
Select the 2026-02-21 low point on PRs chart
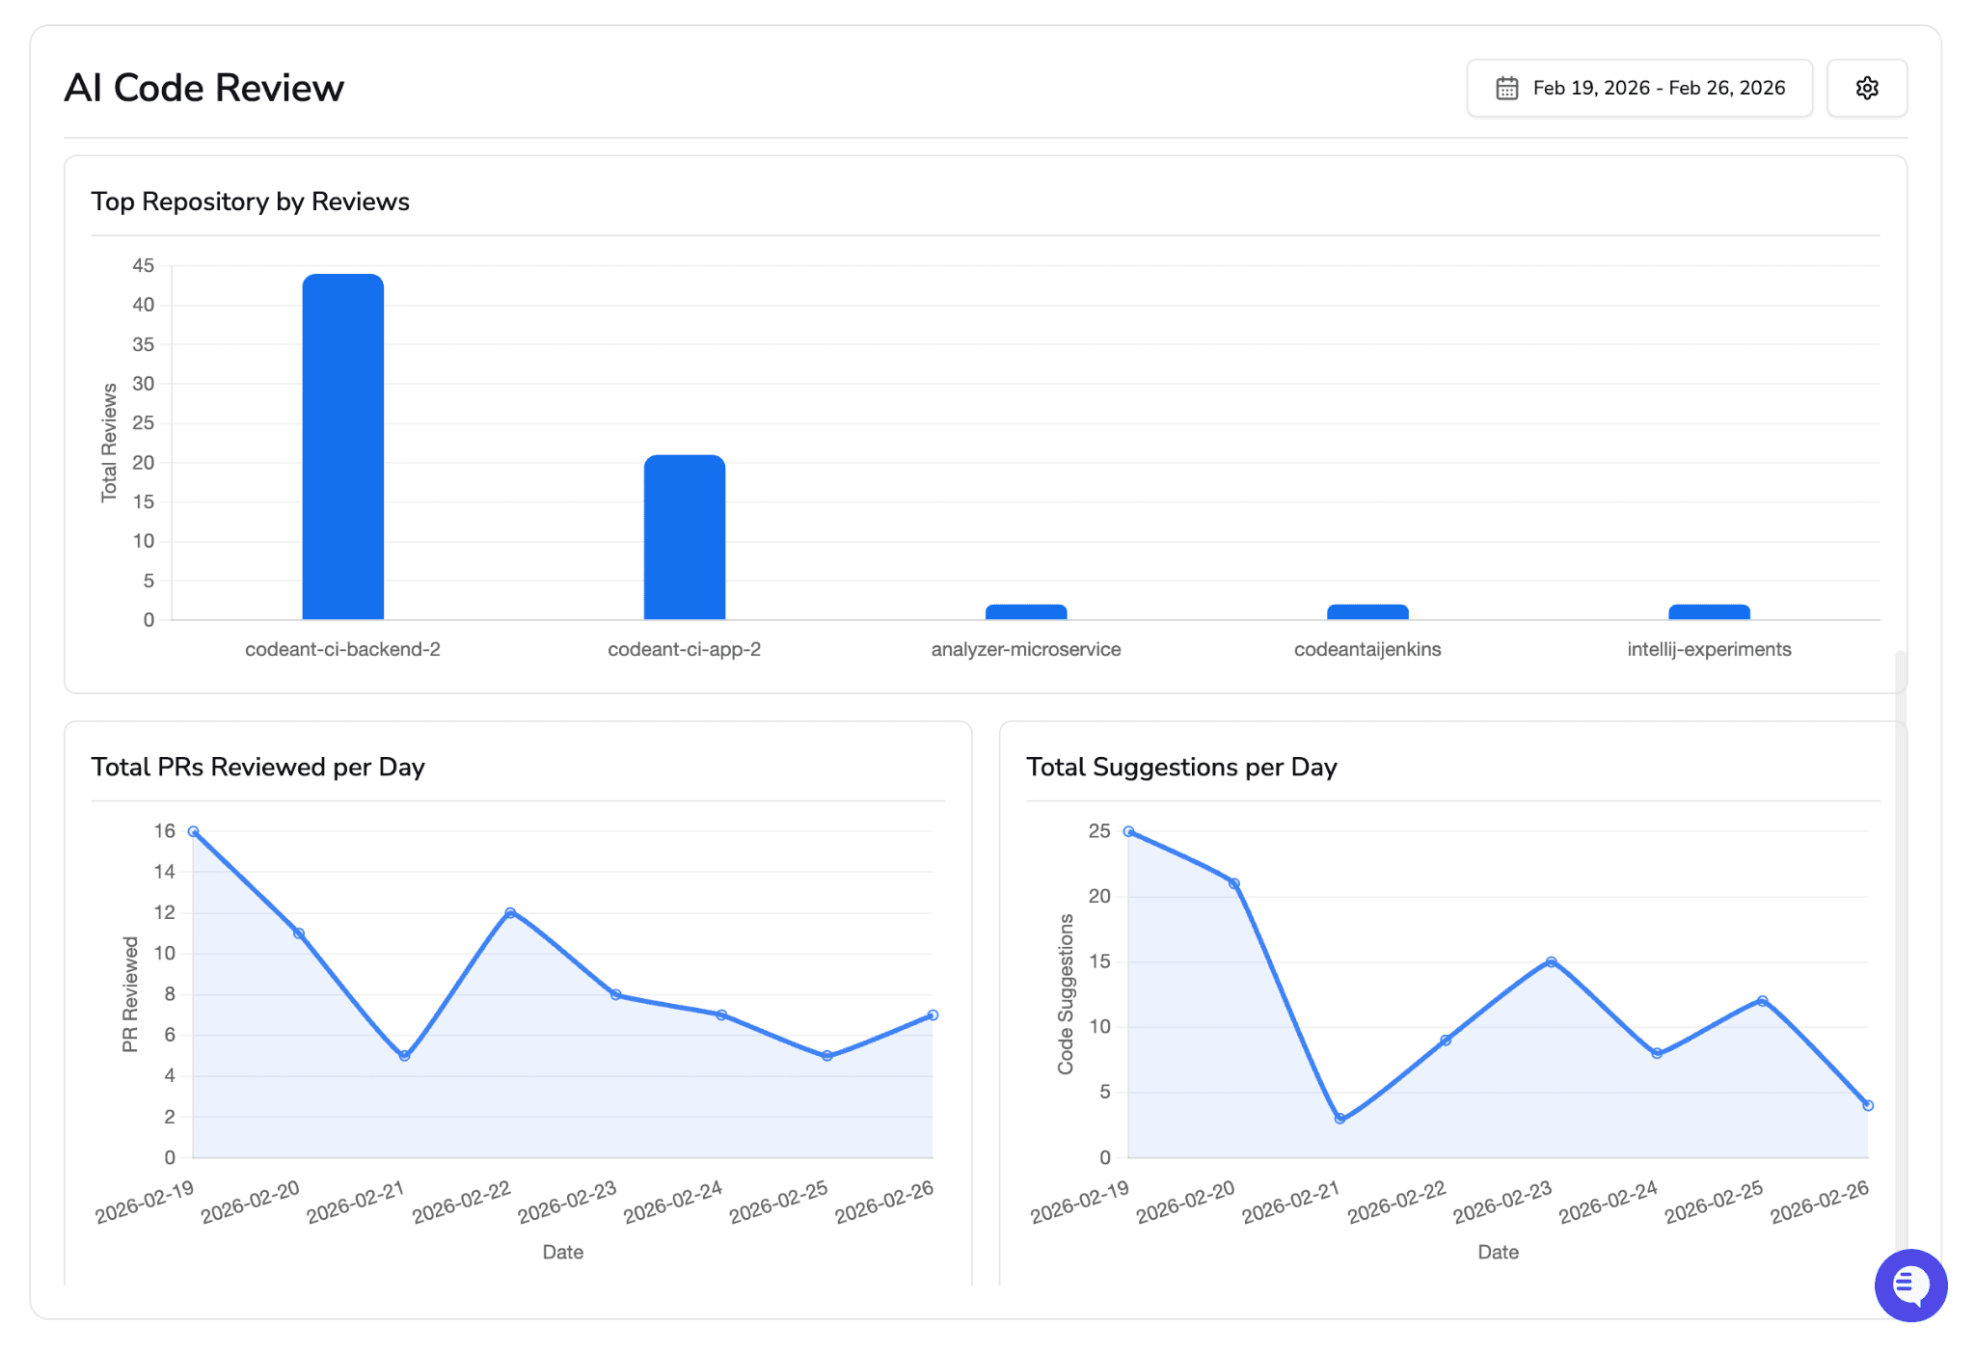[404, 1056]
